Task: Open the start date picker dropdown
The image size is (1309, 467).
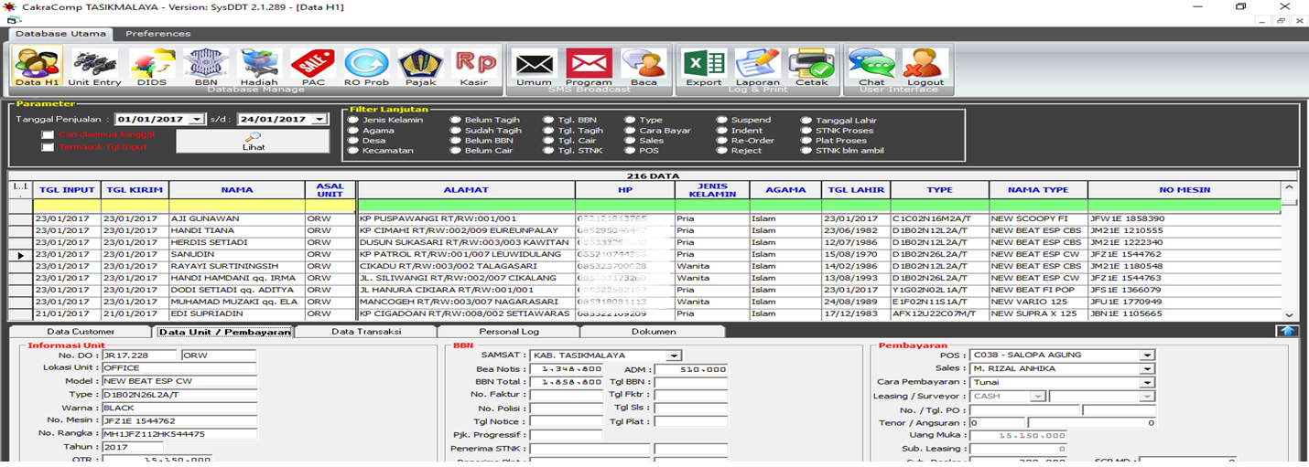Action: [197, 120]
